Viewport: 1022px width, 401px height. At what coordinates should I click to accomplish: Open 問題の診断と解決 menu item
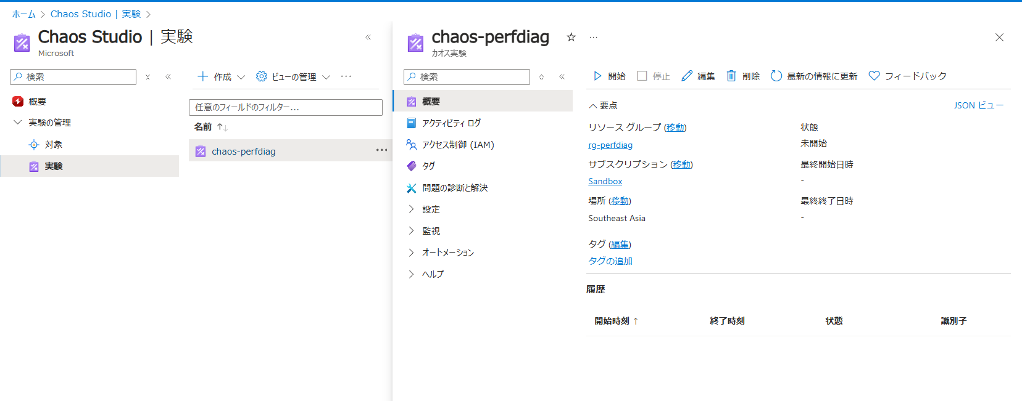454,188
